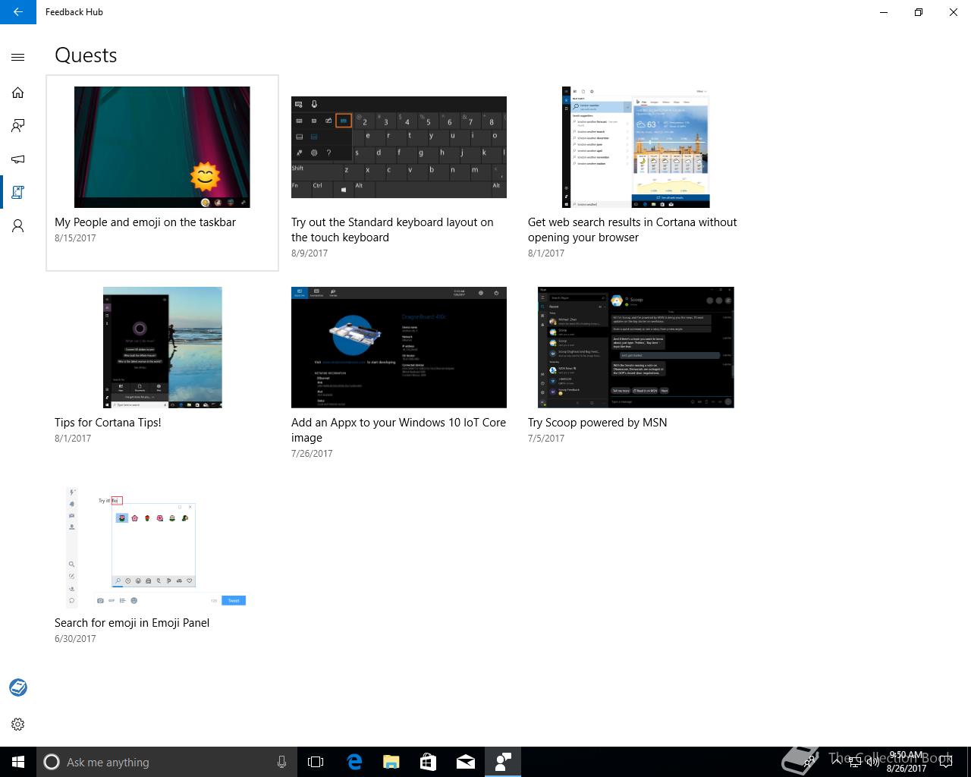Image resolution: width=971 pixels, height=777 pixels.
Task: Open Settings gear in sidebar
Action: point(18,724)
